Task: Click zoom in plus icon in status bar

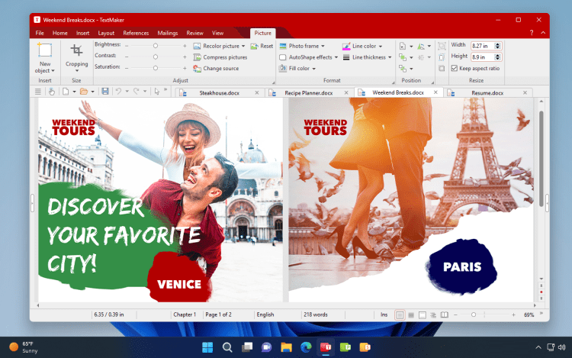Action: click(513, 314)
